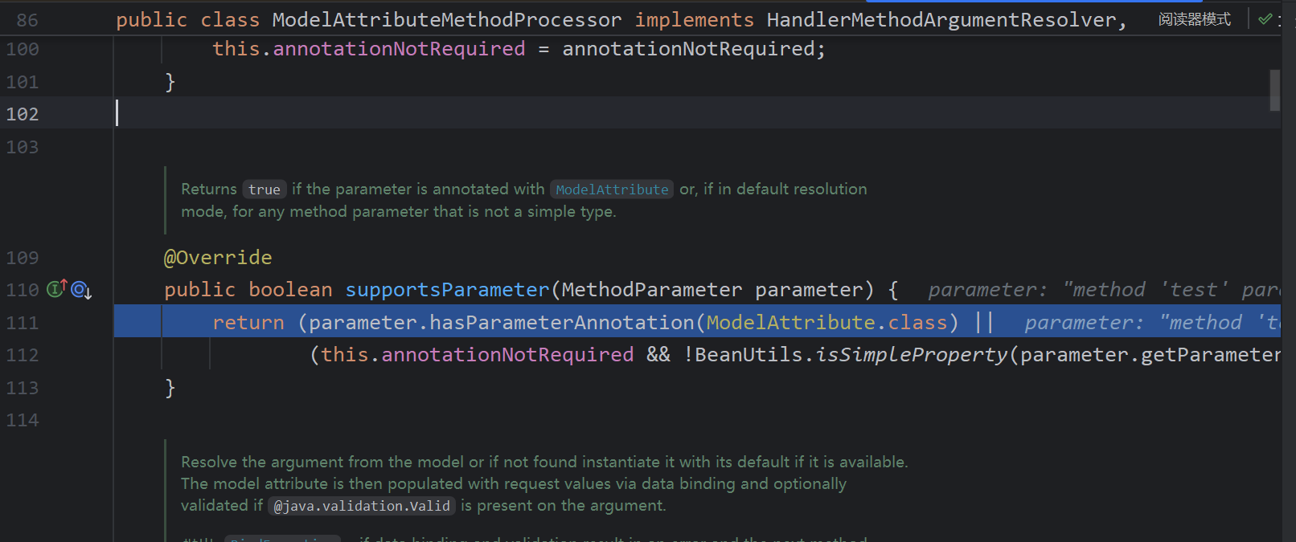Set a breakpoint at line number 112

tap(23, 355)
